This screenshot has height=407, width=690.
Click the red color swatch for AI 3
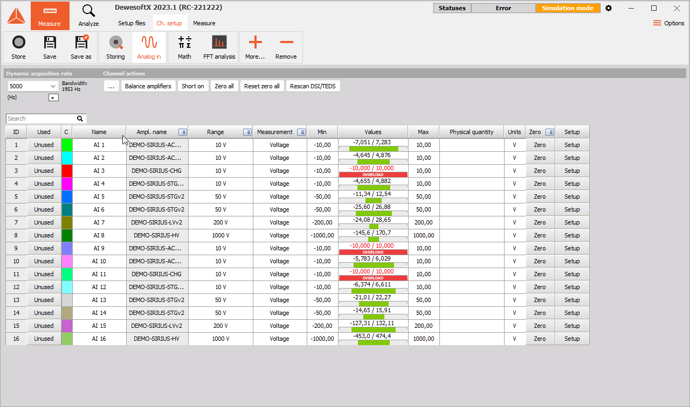67,171
